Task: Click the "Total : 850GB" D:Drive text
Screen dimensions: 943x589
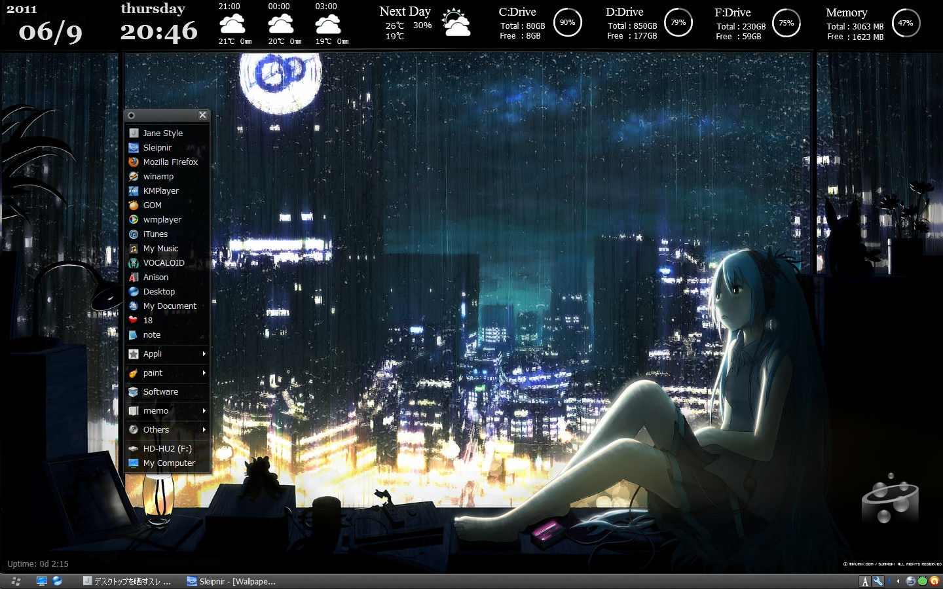Action: tap(632, 26)
